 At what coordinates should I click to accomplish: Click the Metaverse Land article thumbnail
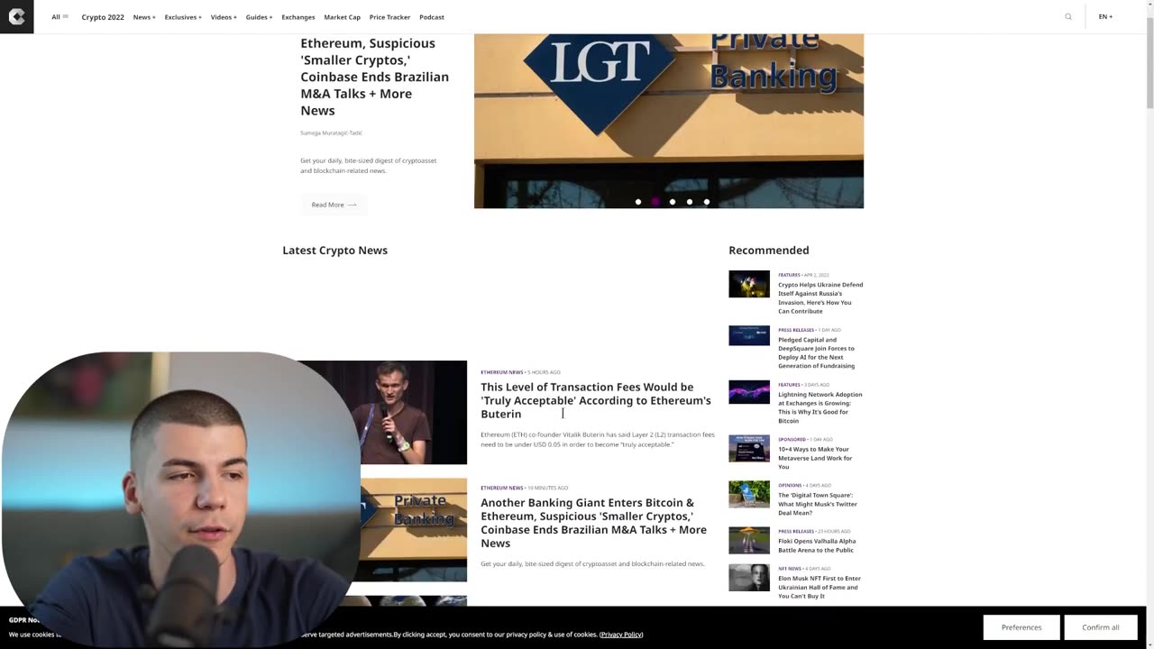coord(749,448)
